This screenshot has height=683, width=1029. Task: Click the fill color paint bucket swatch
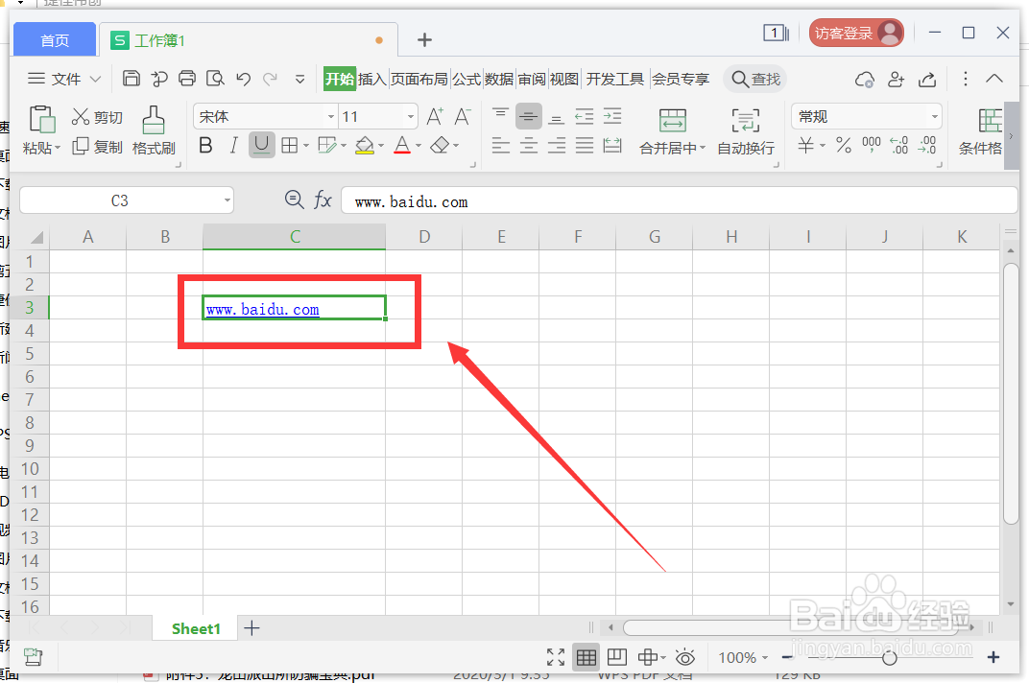364,146
